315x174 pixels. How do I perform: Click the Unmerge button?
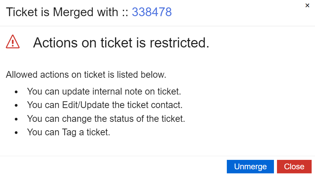[x=250, y=167]
